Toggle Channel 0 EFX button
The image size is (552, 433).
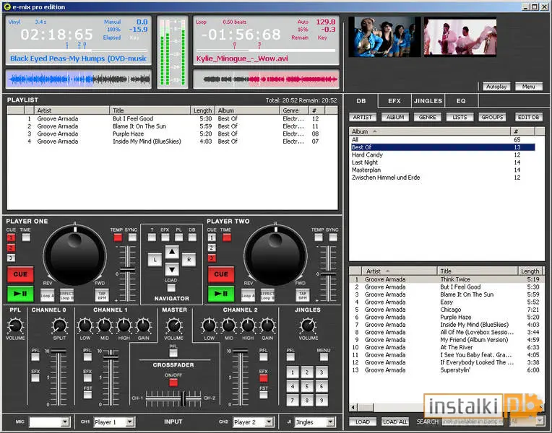tap(35, 378)
